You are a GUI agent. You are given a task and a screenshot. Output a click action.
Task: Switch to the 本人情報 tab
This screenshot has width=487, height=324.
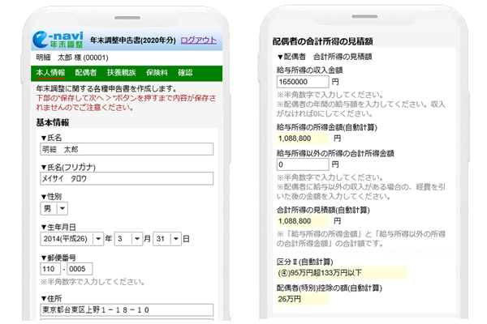(50, 73)
